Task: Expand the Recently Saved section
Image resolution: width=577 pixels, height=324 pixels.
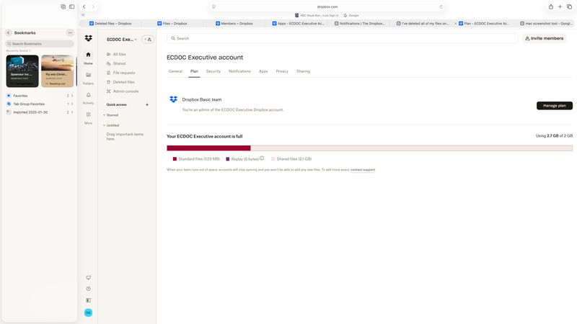Action: pos(19,50)
